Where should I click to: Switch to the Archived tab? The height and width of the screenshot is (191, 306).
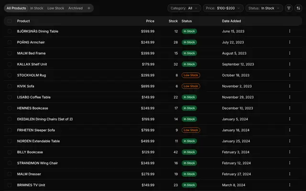76,8
